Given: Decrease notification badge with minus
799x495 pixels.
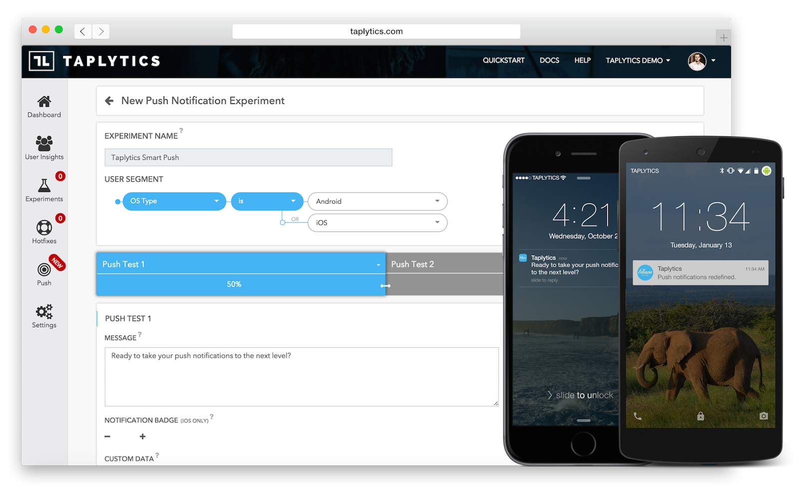Looking at the screenshot, I should coord(107,437).
